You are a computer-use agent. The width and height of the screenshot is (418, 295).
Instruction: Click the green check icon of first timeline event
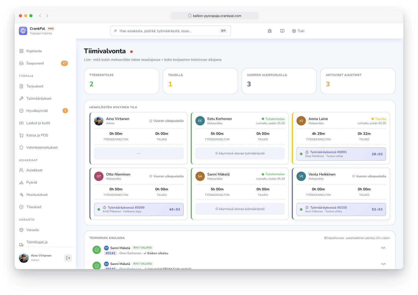click(97, 250)
